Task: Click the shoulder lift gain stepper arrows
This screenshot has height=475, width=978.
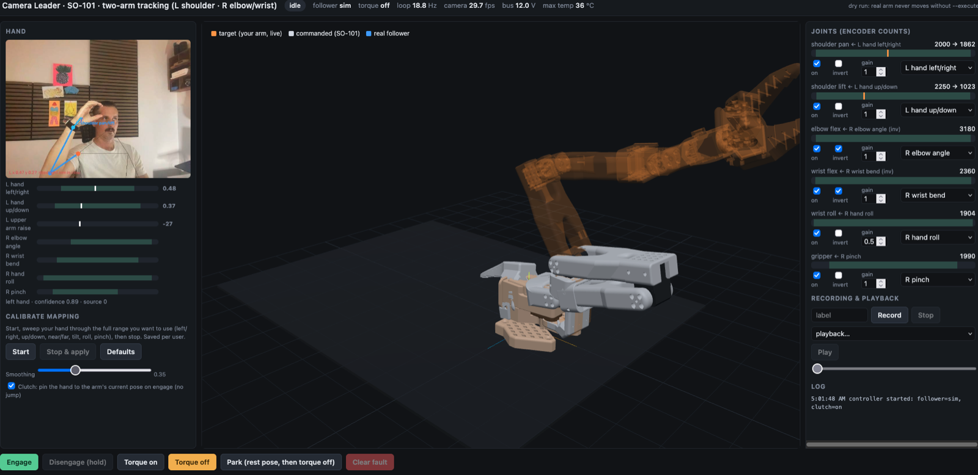Action: pyautogui.click(x=881, y=114)
